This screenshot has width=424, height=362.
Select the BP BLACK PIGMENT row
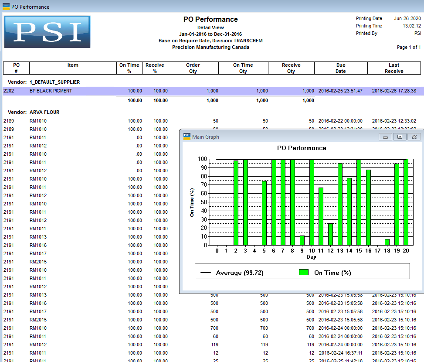point(51,91)
